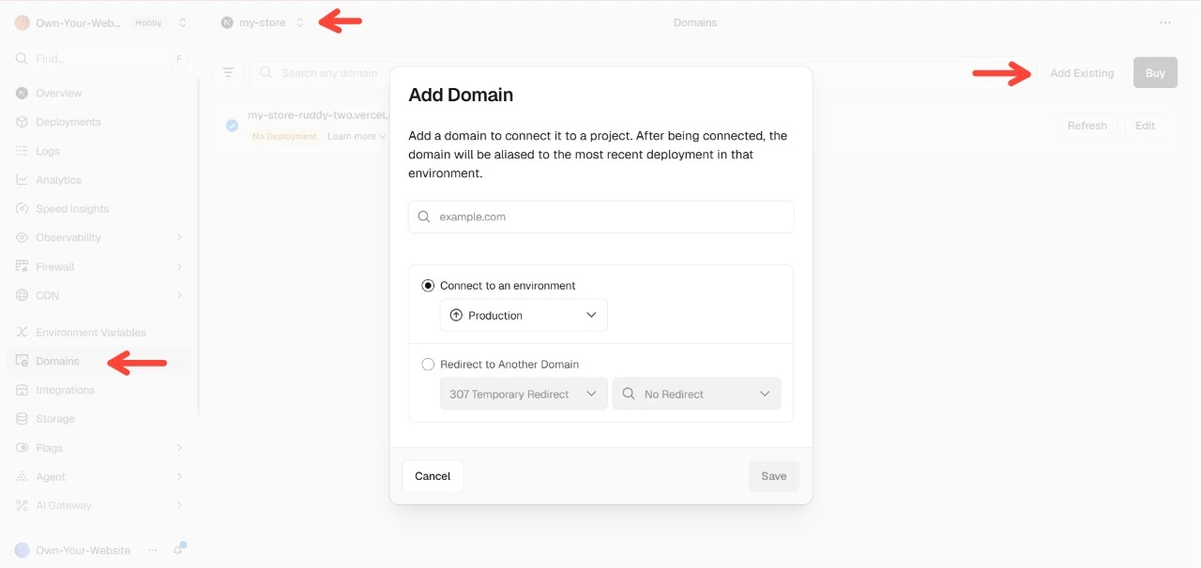Expand the Agent submenu arrow
The width and height of the screenshot is (1201, 568).
click(179, 477)
